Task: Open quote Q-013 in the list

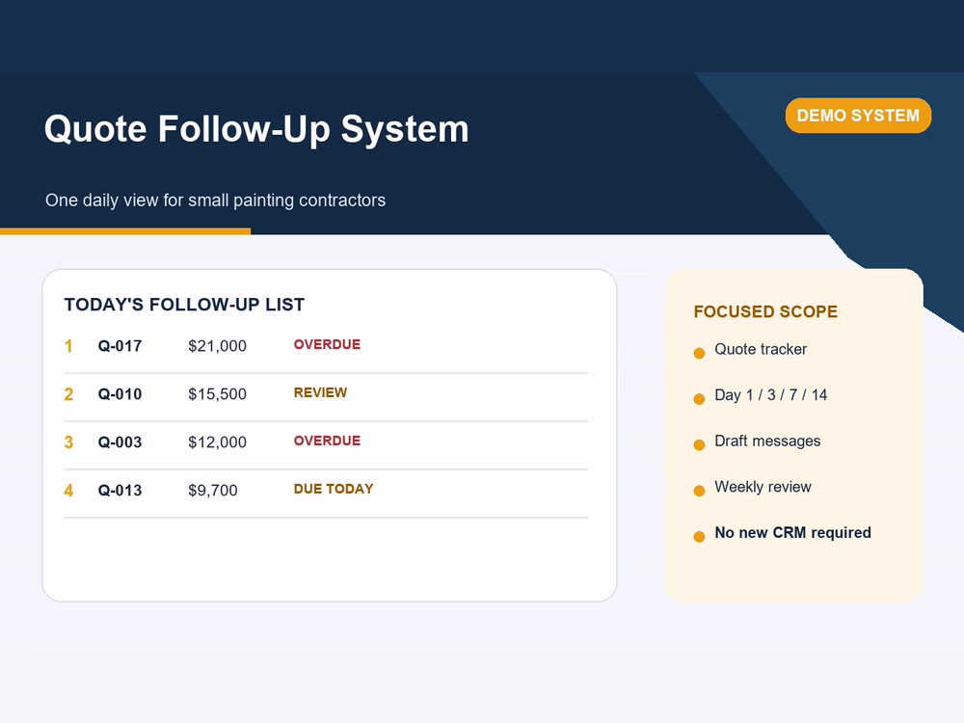Action: pos(120,490)
